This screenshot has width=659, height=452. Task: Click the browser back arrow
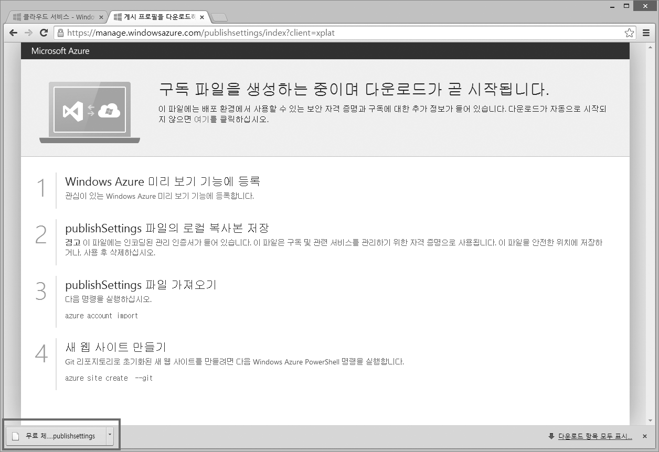point(13,33)
